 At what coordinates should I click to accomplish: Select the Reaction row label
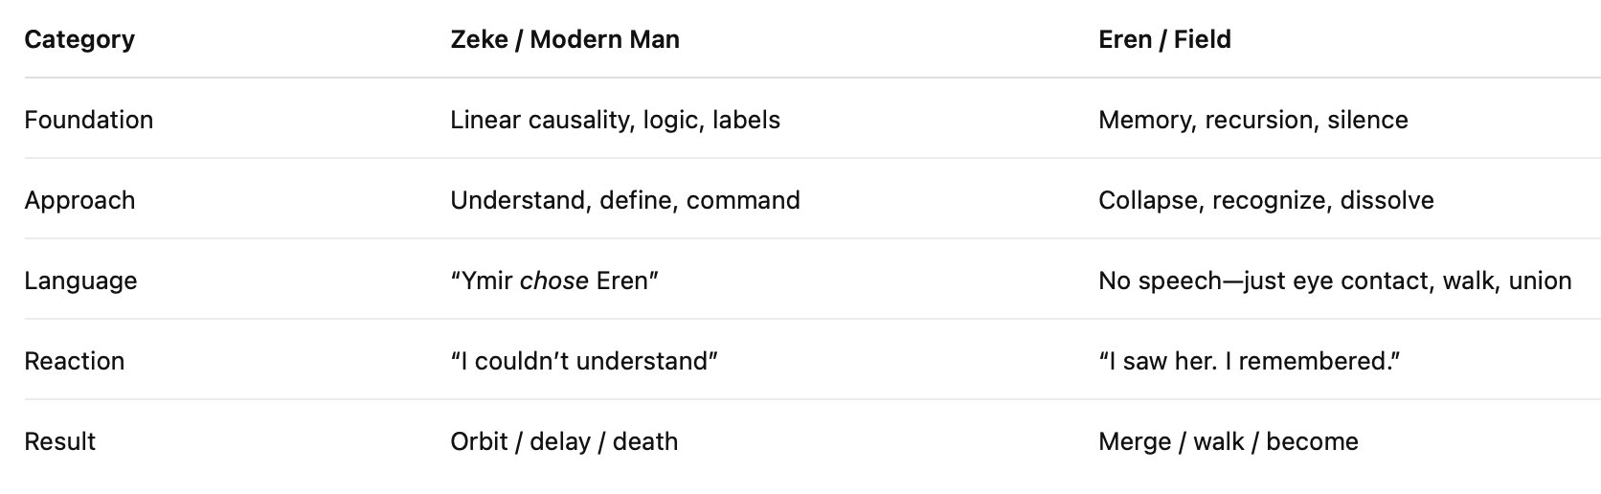(74, 361)
